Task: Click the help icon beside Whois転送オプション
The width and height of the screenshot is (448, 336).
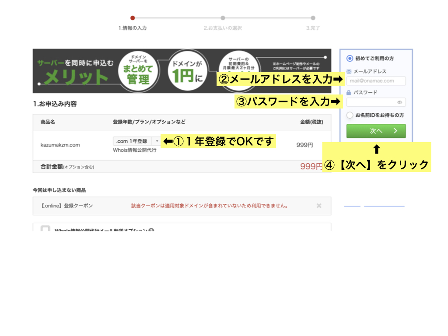Action: click(151, 230)
